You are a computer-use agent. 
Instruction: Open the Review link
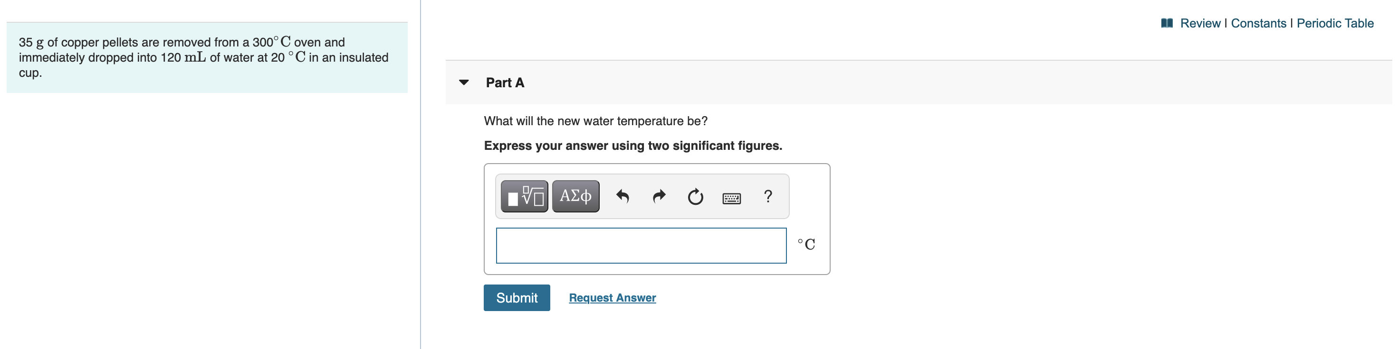[x=1199, y=23]
